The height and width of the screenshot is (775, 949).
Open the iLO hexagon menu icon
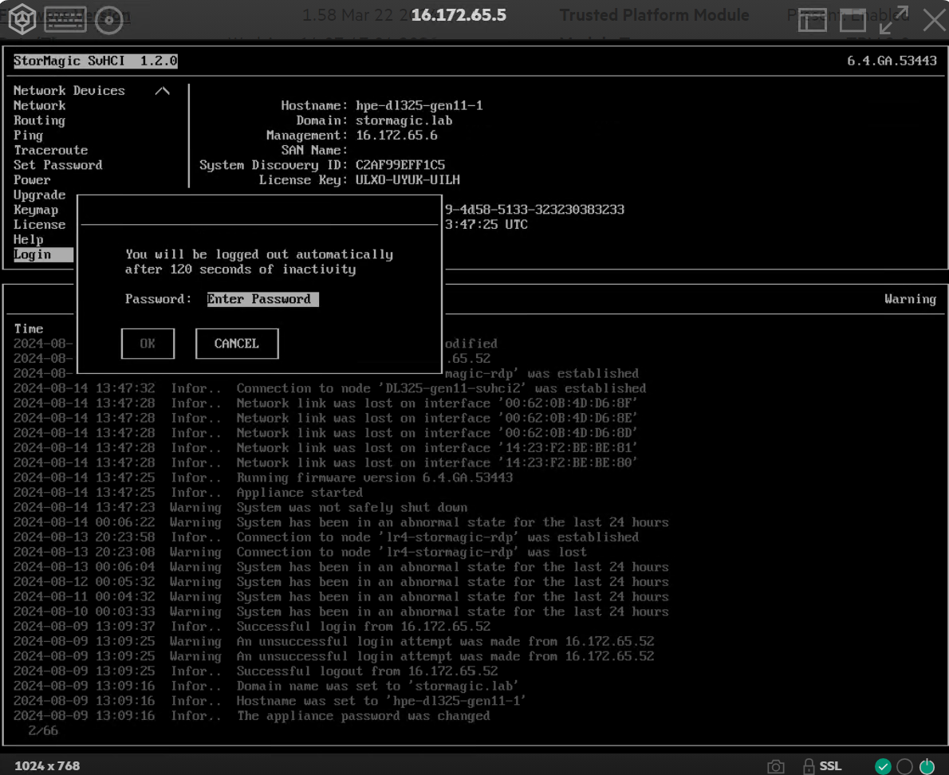(22, 19)
